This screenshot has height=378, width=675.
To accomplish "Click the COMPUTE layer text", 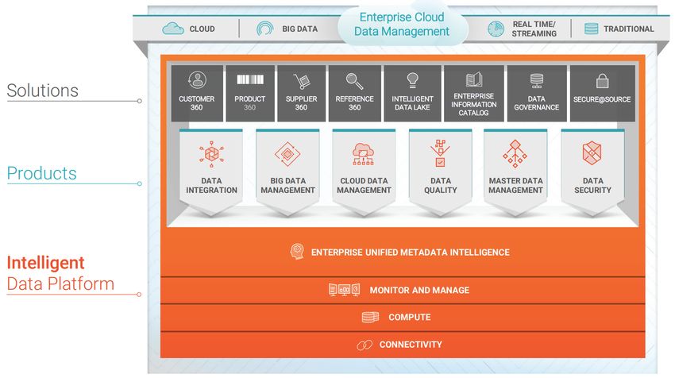I will (x=410, y=318).
